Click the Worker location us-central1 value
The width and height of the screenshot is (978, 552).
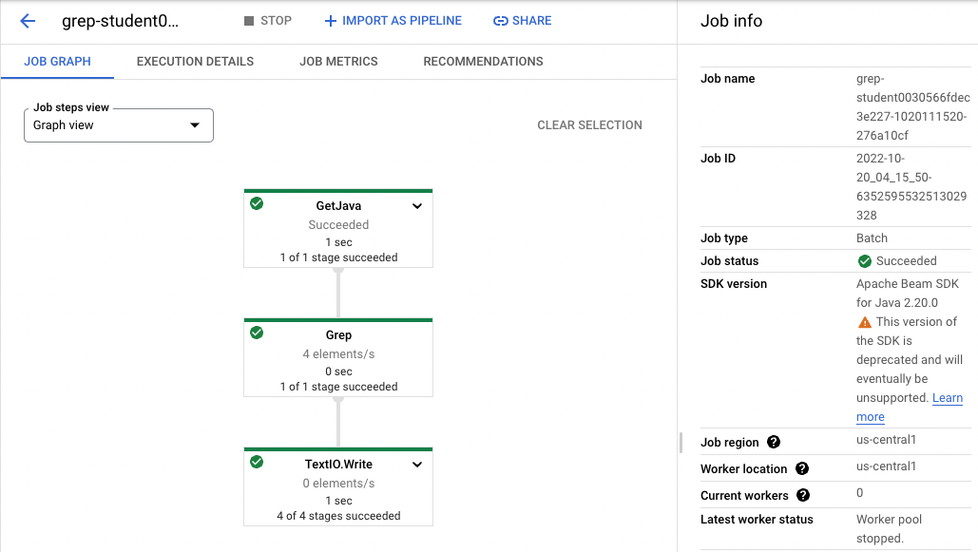click(x=886, y=466)
